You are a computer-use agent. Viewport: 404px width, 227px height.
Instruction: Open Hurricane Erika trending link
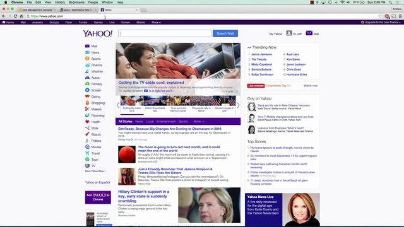point(297,74)
